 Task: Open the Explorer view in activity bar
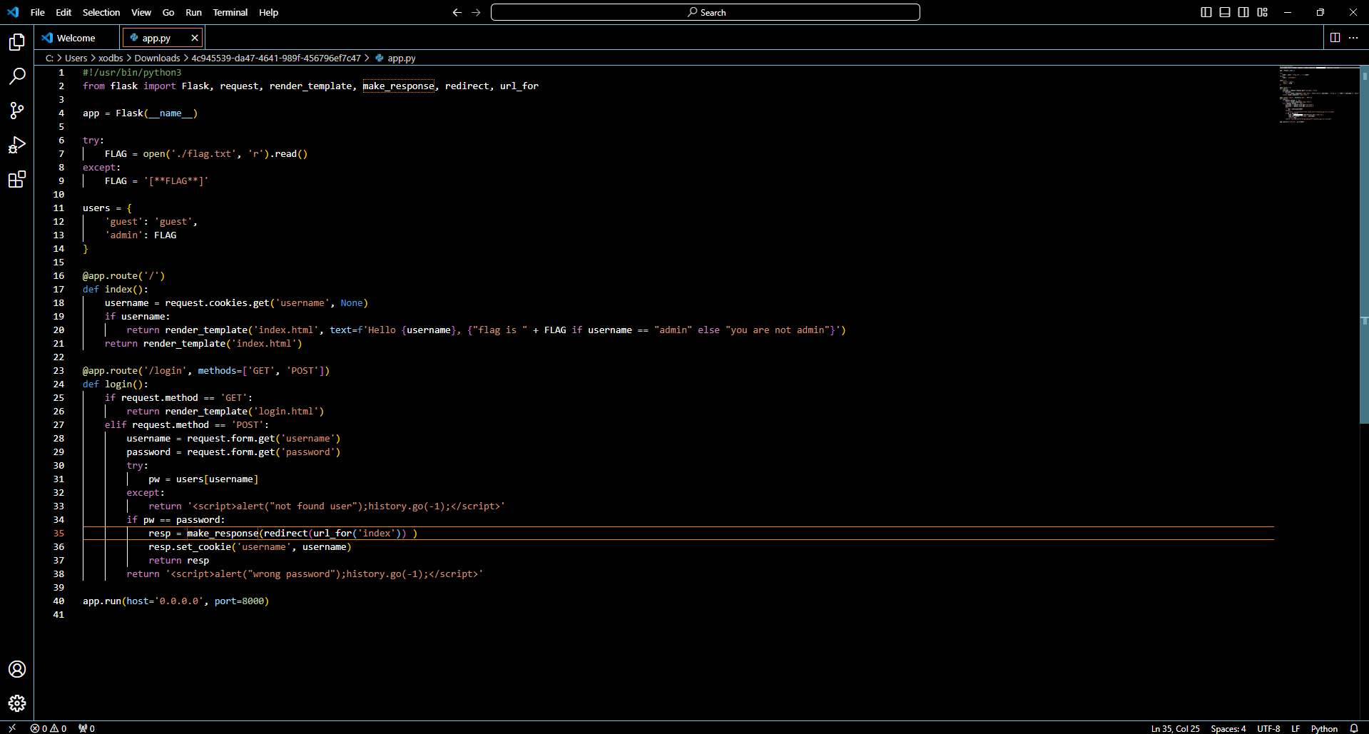[17, 42]
